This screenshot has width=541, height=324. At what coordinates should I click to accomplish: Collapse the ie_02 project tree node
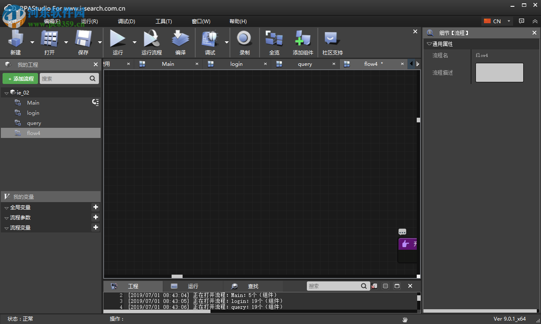pos(6,93)
